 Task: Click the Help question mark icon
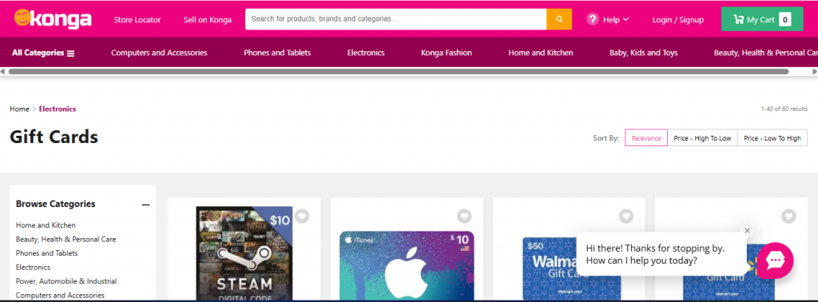pos(592,19)
